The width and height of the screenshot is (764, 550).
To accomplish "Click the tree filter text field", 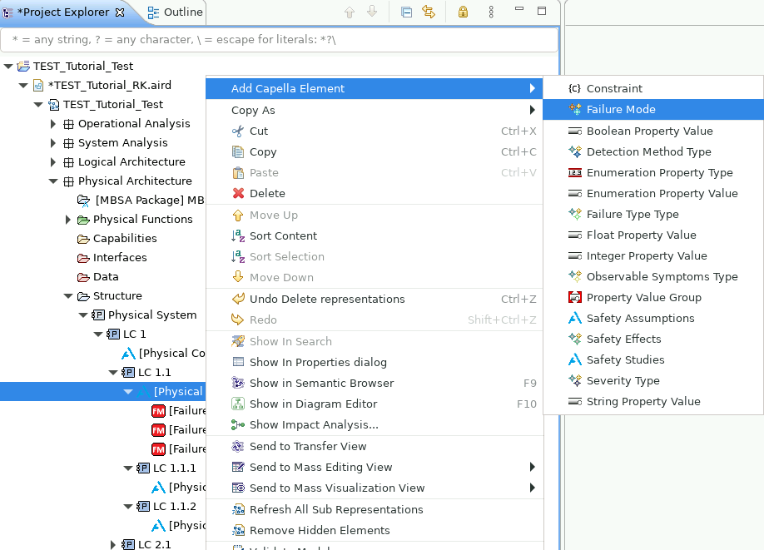I will pos(279,39).
